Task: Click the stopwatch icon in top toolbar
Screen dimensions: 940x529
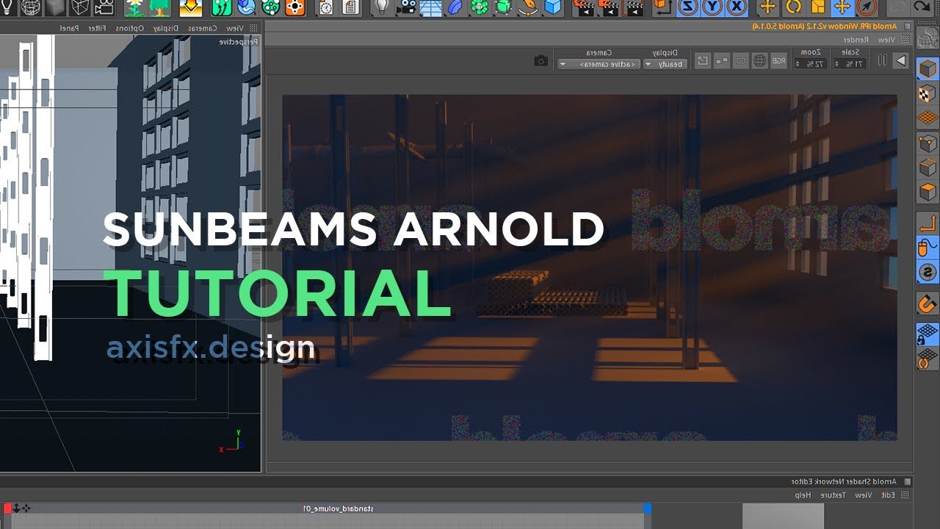Action: (326, 7)
